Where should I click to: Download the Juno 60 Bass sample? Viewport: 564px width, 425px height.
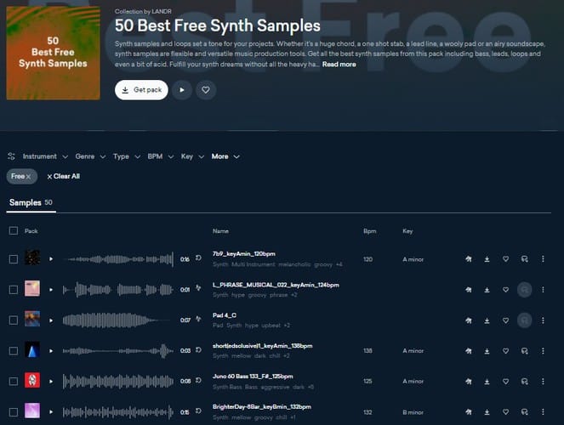pyautogui.click(x=487, y=381)
